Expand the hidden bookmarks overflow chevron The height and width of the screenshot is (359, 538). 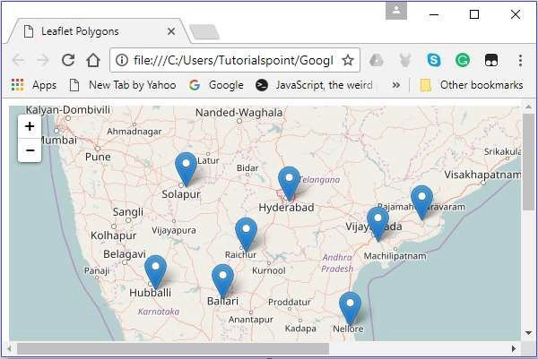tap(396, 85)
